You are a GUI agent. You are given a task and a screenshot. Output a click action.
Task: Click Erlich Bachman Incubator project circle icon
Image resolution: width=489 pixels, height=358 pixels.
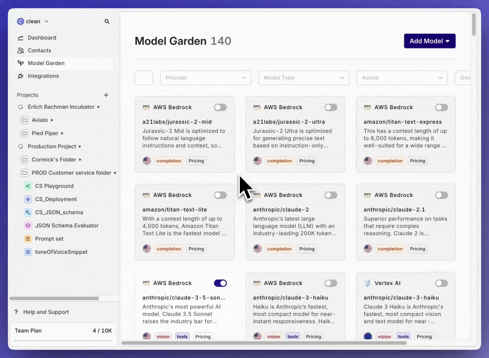21,107
